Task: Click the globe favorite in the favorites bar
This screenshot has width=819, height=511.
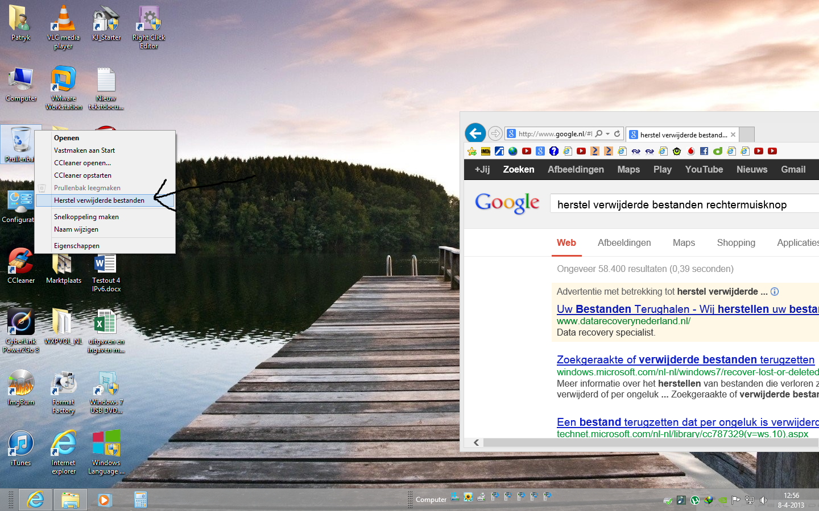Action: [x=513, y=151]
